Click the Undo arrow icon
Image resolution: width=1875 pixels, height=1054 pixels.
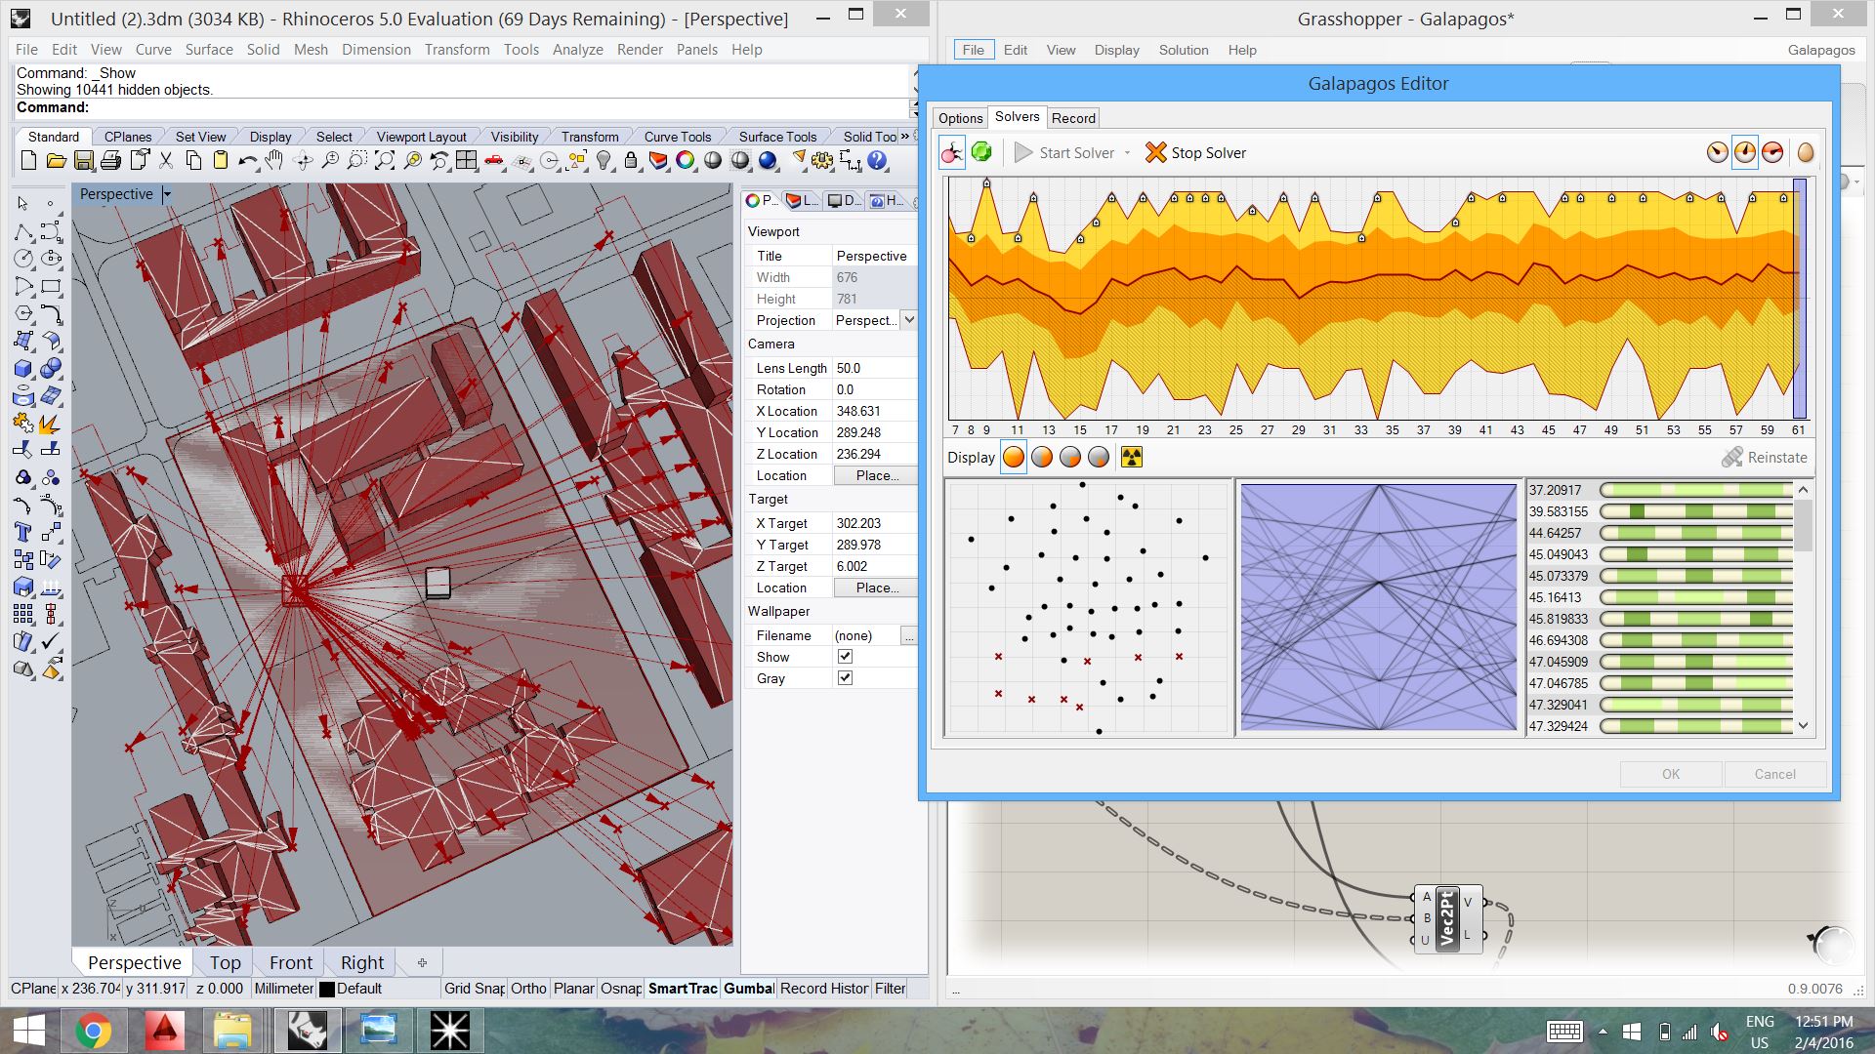[x=248, y=161]
